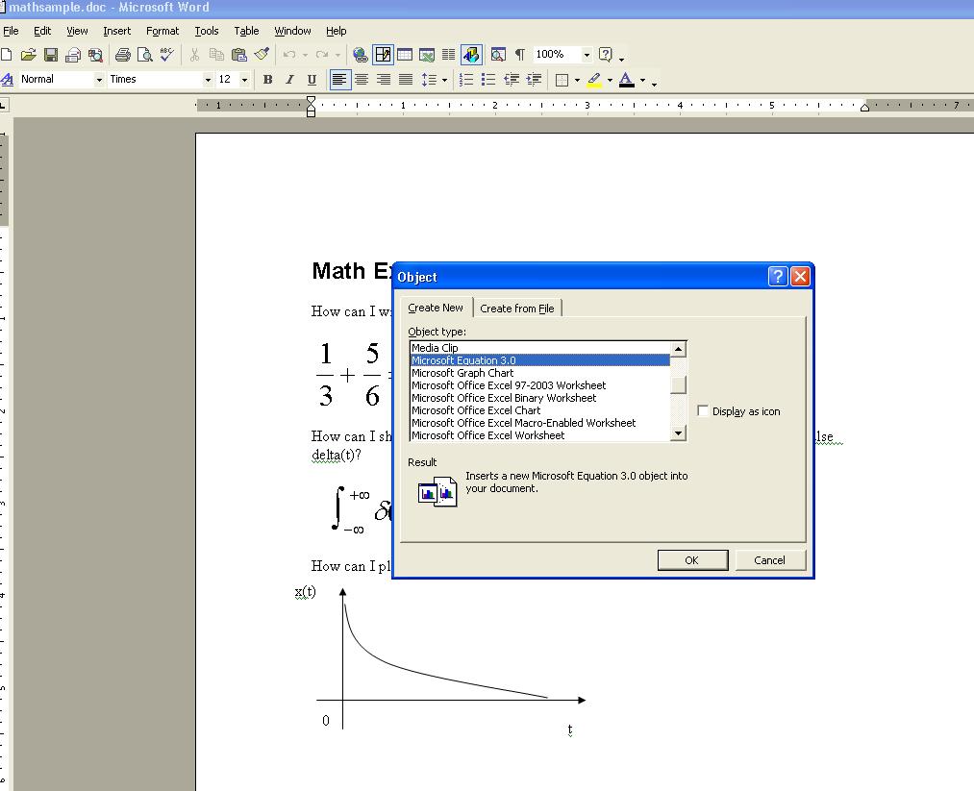The width and height of the screenshot is (974, 791).
Task: Toggle Italic formatting
Action: (289, 80)
